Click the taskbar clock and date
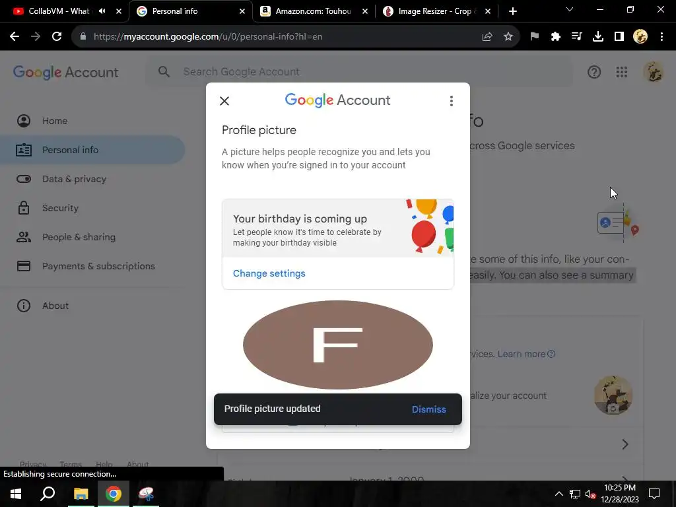This screenshot has width=676, height=507. tap(619, 494)
